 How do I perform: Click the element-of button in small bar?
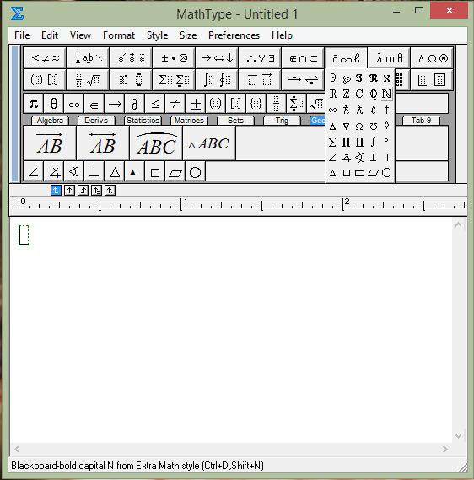[94, 104]
